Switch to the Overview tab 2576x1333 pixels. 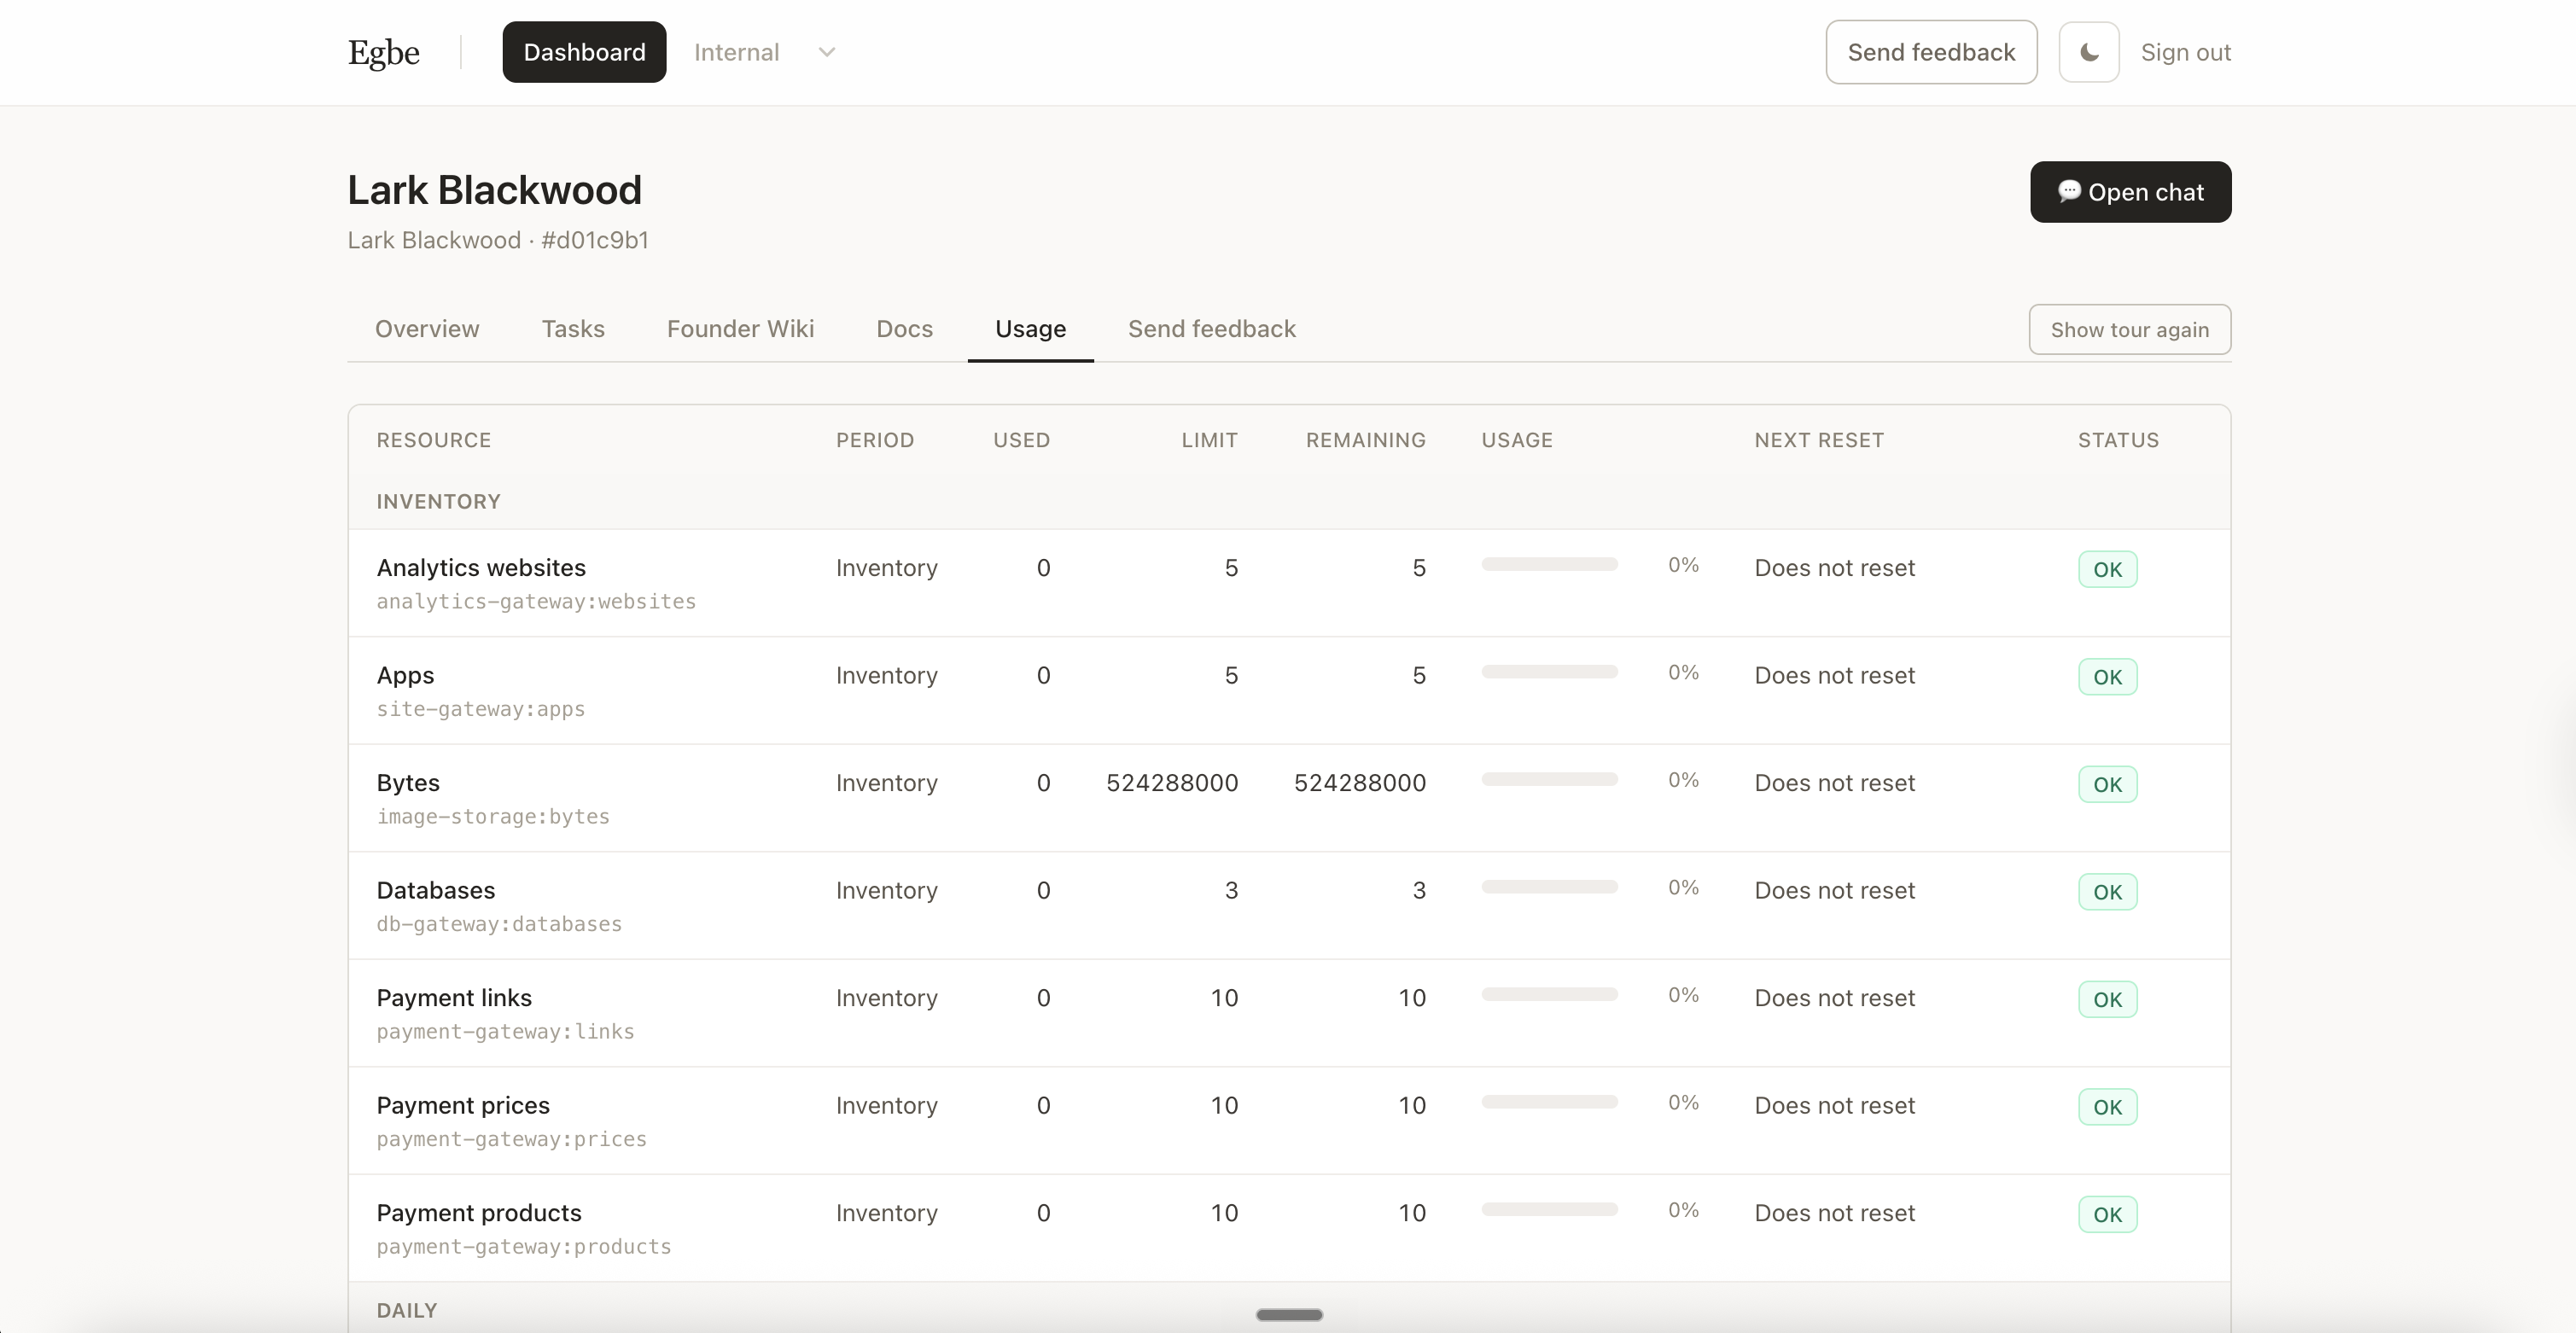(427, 329)
